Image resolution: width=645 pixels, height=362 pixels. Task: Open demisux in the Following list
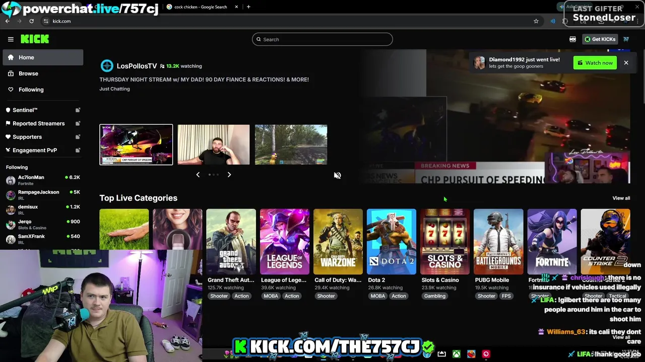(x=43, y=210)
